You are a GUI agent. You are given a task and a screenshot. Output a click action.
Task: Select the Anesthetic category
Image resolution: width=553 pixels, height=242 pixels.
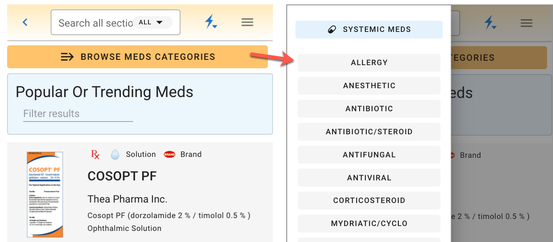tap(369, 86)
